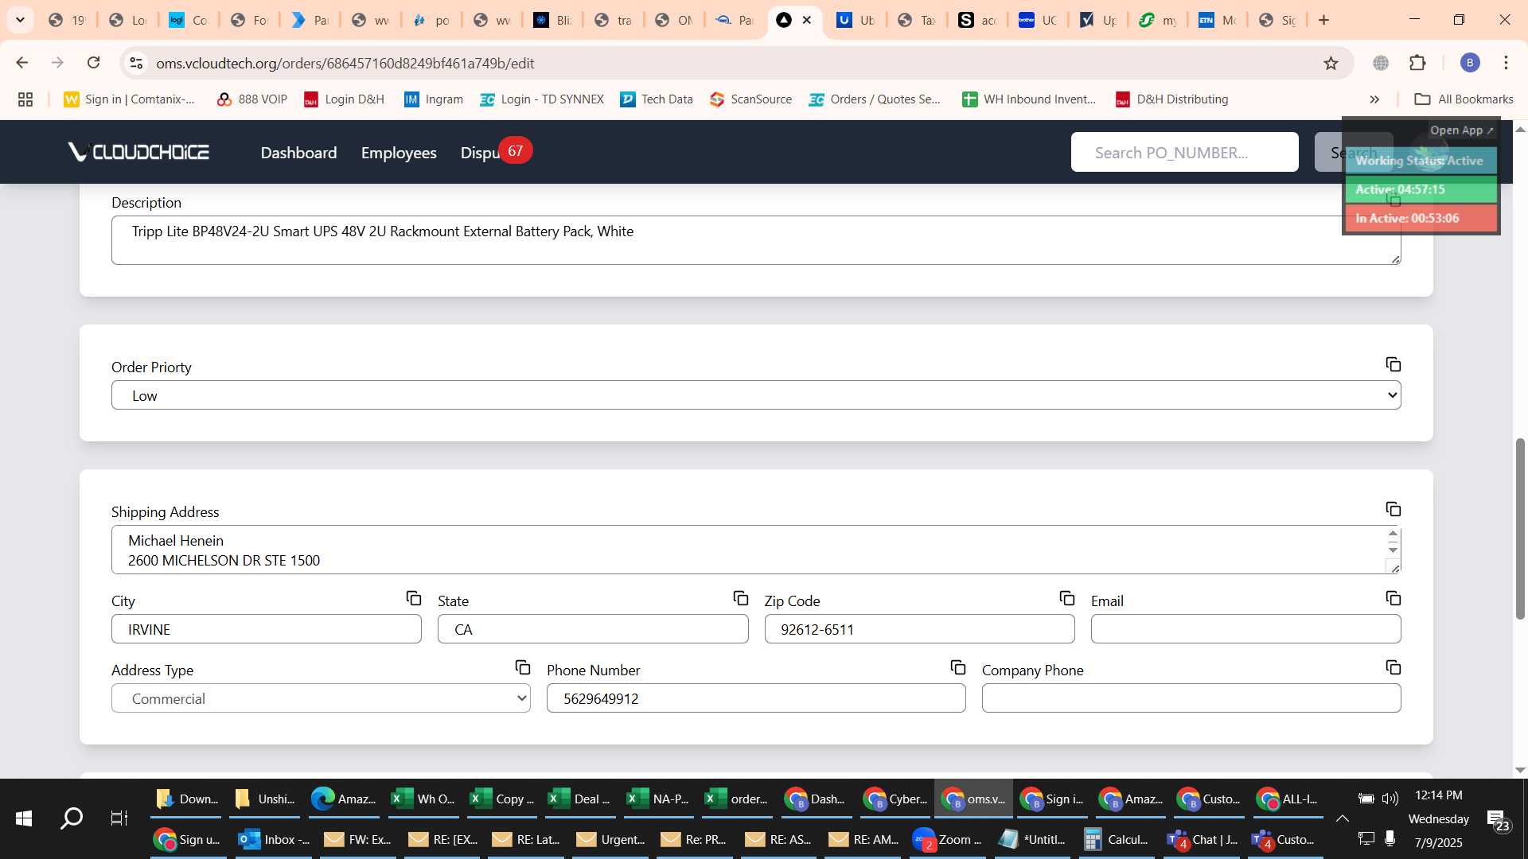Screen dimensions: 1528x859
Task: Copy the Company Phone value
Action: point(1393,667)
